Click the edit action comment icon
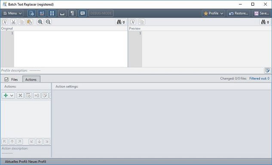Image resolution: width=272 pixels, height=165 pixels. (x=45, y=96)
